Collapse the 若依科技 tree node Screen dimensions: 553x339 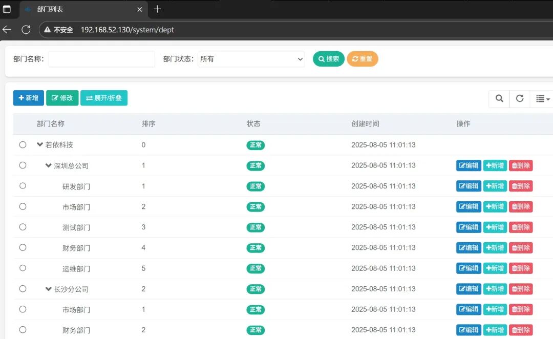pyautogui.click(x=40, y=144)
